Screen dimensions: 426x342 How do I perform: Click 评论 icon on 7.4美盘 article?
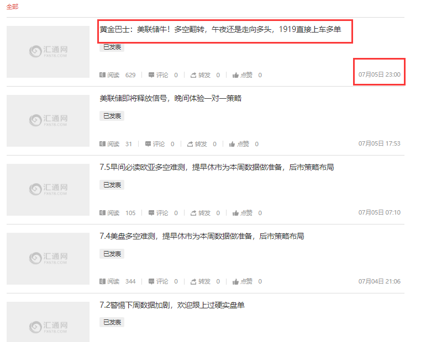151,281
